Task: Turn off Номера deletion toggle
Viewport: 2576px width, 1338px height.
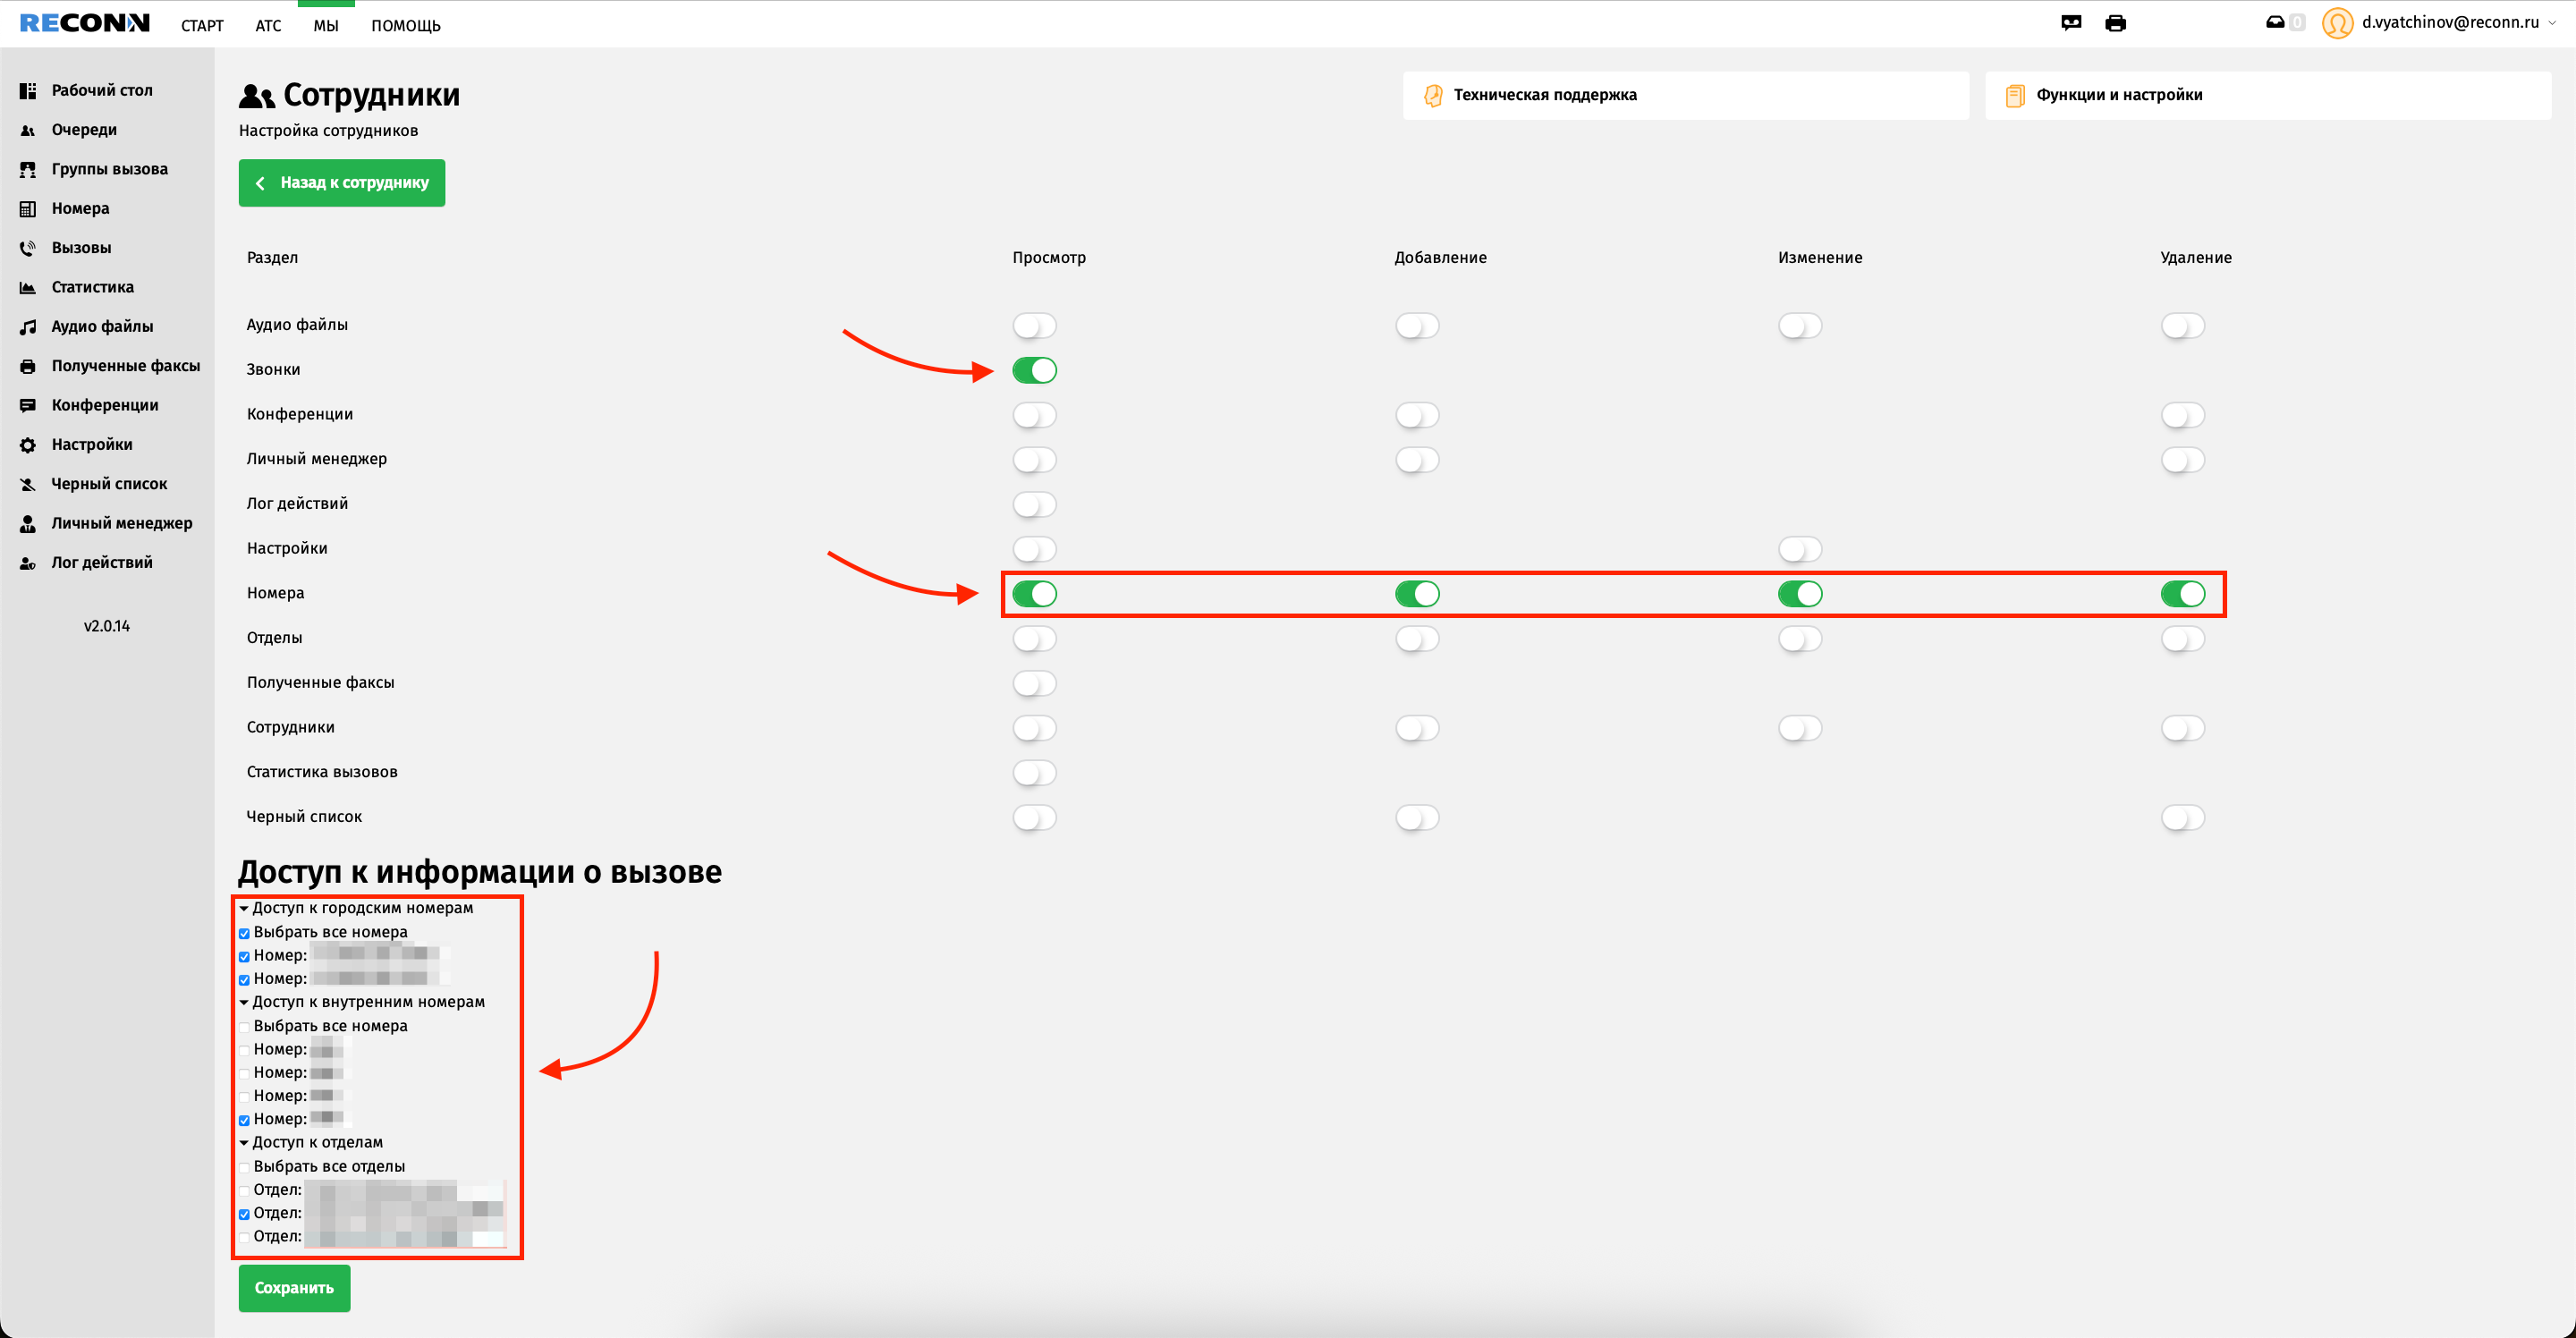Action: click(x=2182, y=594)
